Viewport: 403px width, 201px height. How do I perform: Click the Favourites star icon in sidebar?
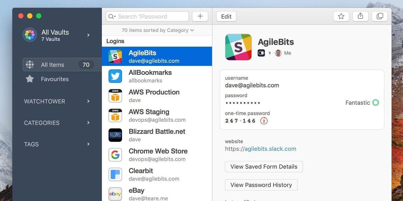(x=30, y=79)
